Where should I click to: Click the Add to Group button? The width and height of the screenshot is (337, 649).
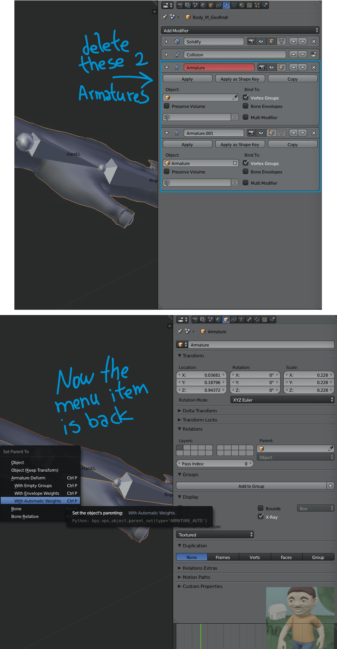click(x=251, y=486)
